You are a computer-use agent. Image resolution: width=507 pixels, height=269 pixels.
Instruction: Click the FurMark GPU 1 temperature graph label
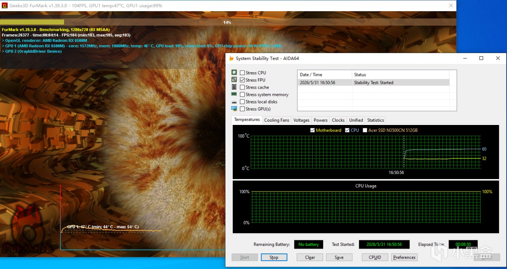pyautogui.click(x=103, y=227)
